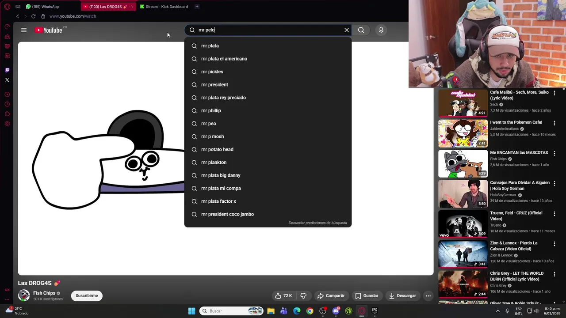Click the search magnifier button
The image size is (566, 318).
click(x=361, y=30)
